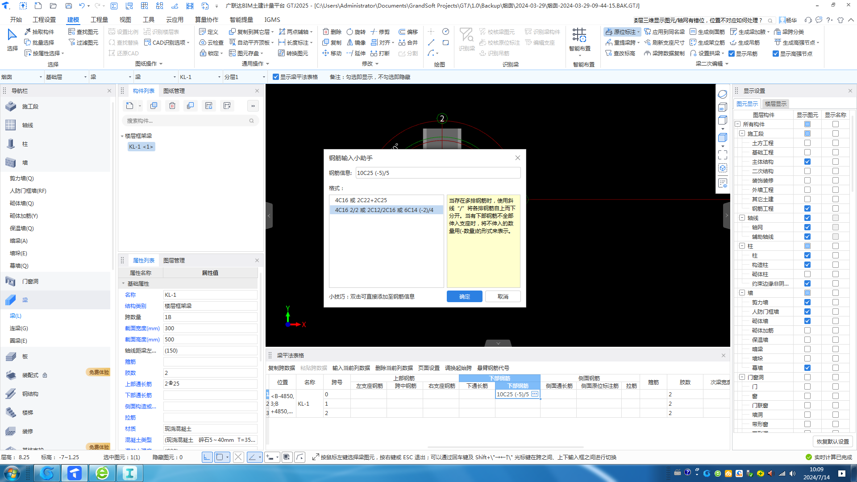Collapse the 施工段 node in display settings
Image resolution: width=857 pixels, height=482 pixels.
click(742, 133)
